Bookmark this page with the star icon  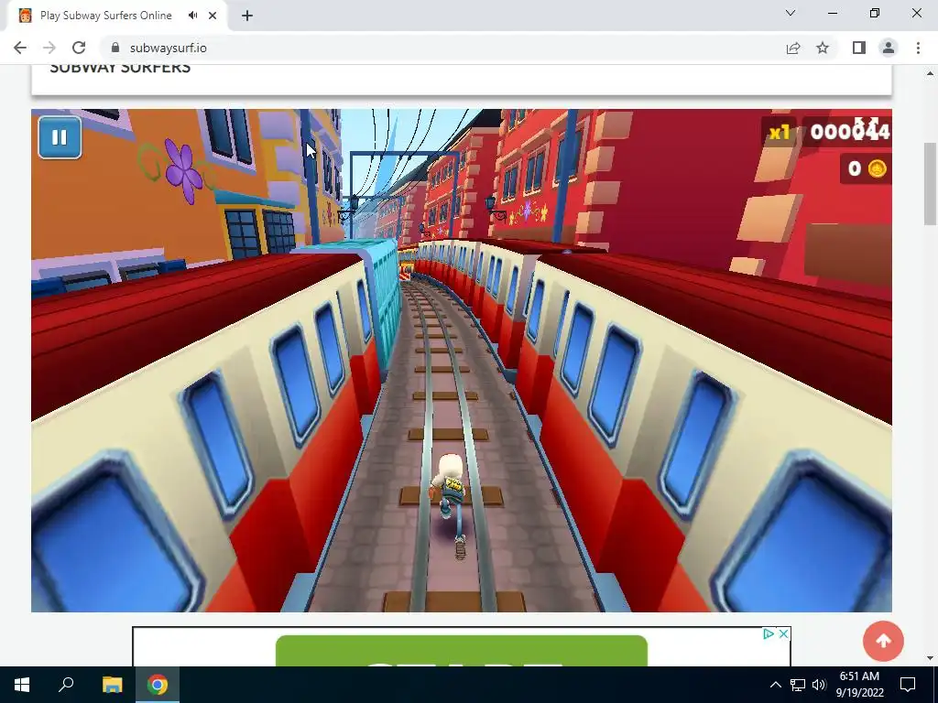823,48
